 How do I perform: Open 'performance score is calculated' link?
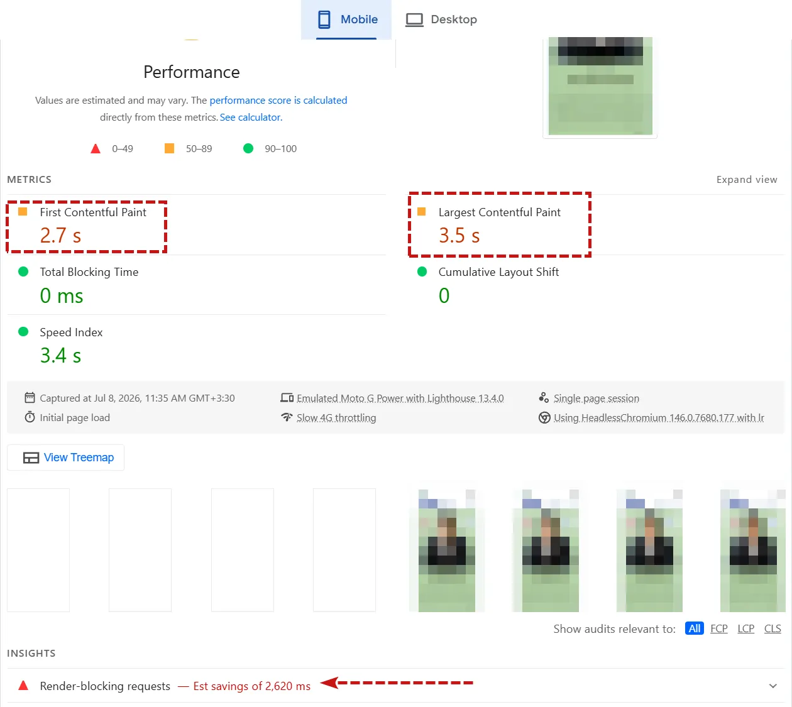tap(278, 100)
